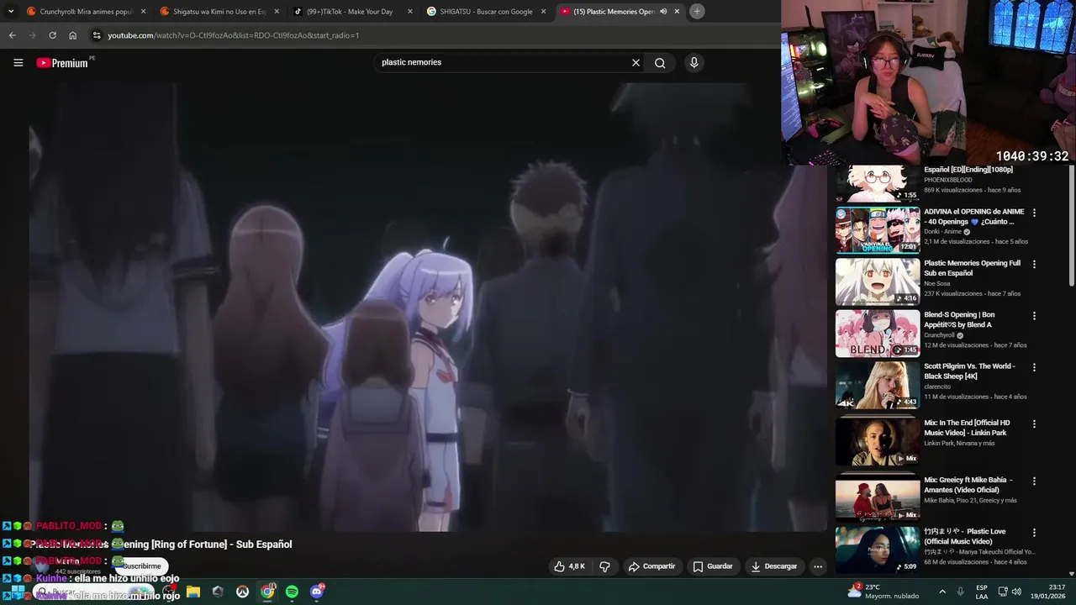Show hidden system tray icons chevron
The width and height of the screenshot is (1076, 605).
pyautogui.click(x=941, y=592)
